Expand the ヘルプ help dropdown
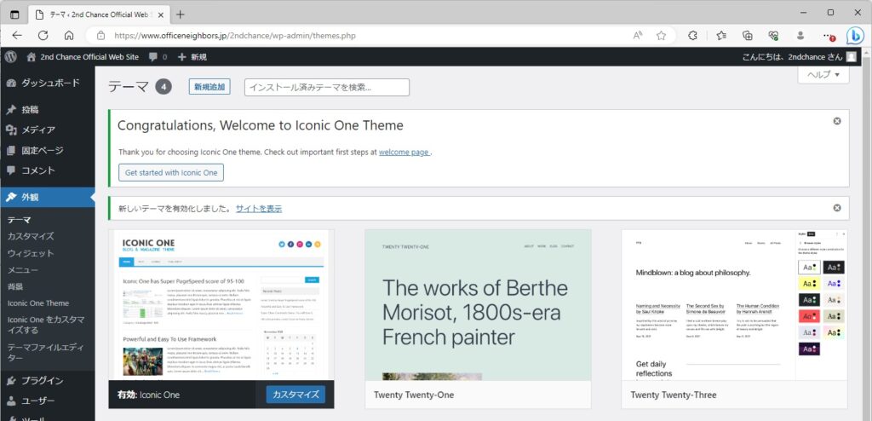The height and width of the screenshot is (421, 872). [823, 75]
